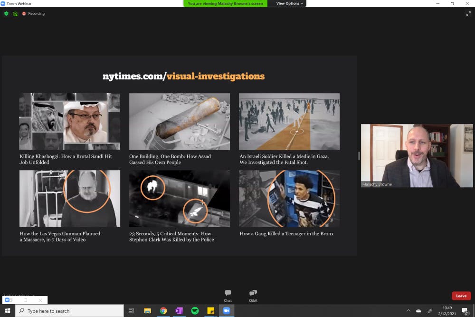Image resolution: width=475 pixels, height=317 pixels.
Task: Open Google Chrome from the taskbar
Action: click(x=163, y=311)
